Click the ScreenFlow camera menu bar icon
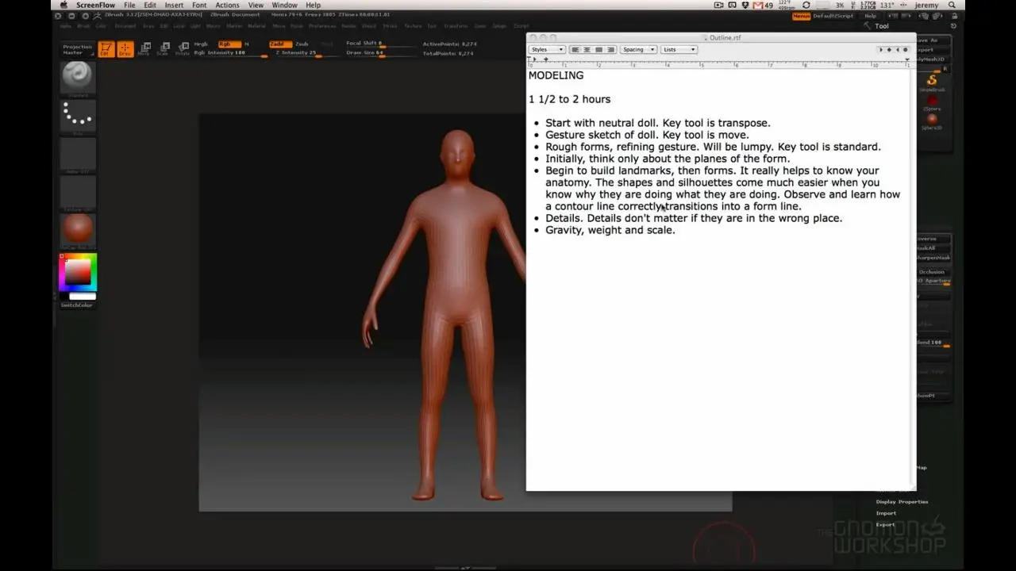Viewport: 1016px width, 571px height. (719, 5)
